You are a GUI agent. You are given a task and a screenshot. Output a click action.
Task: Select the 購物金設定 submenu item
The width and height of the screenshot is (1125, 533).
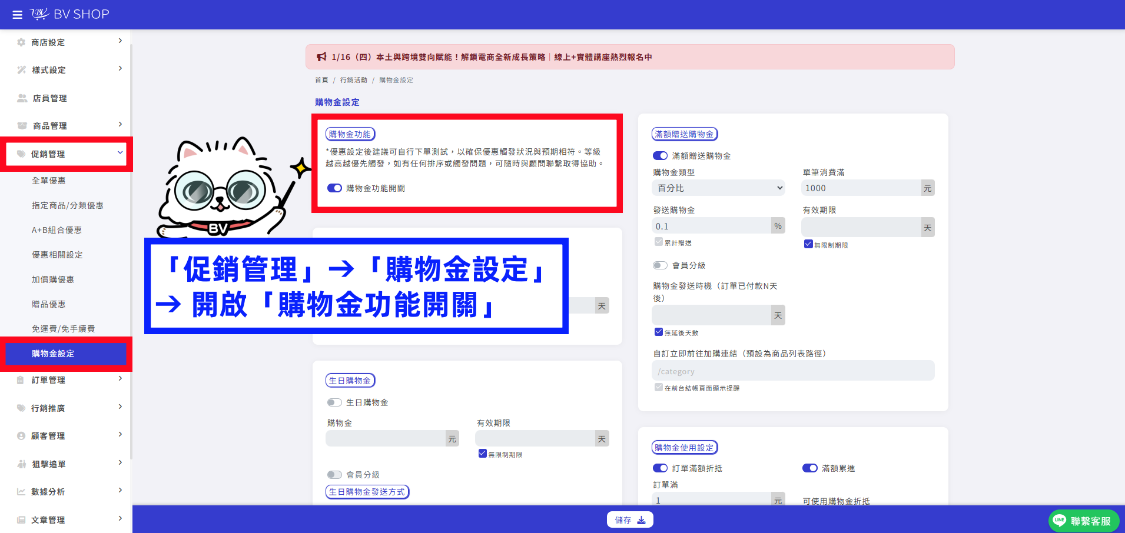(66, 354)
